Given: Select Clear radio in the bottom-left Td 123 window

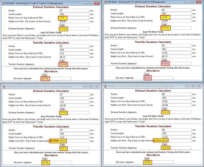Looking at the screenshot, I should (x=37, y=122).
